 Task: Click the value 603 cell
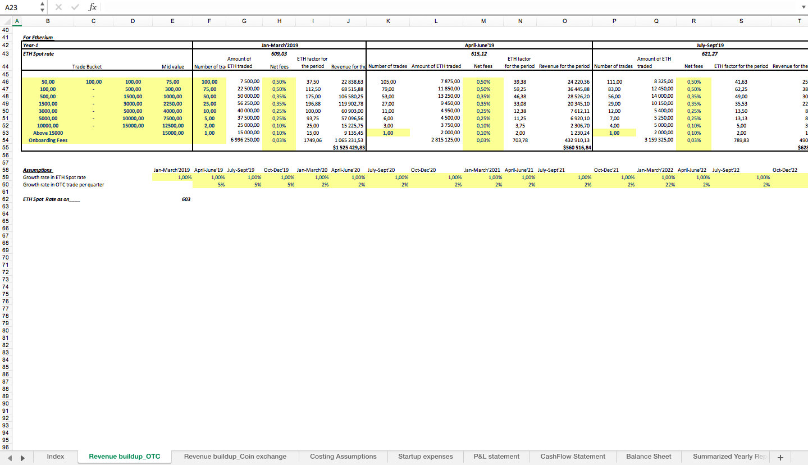[x=186, y=199]
